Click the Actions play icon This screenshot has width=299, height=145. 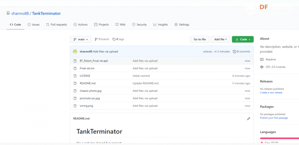tap(75, 25)
